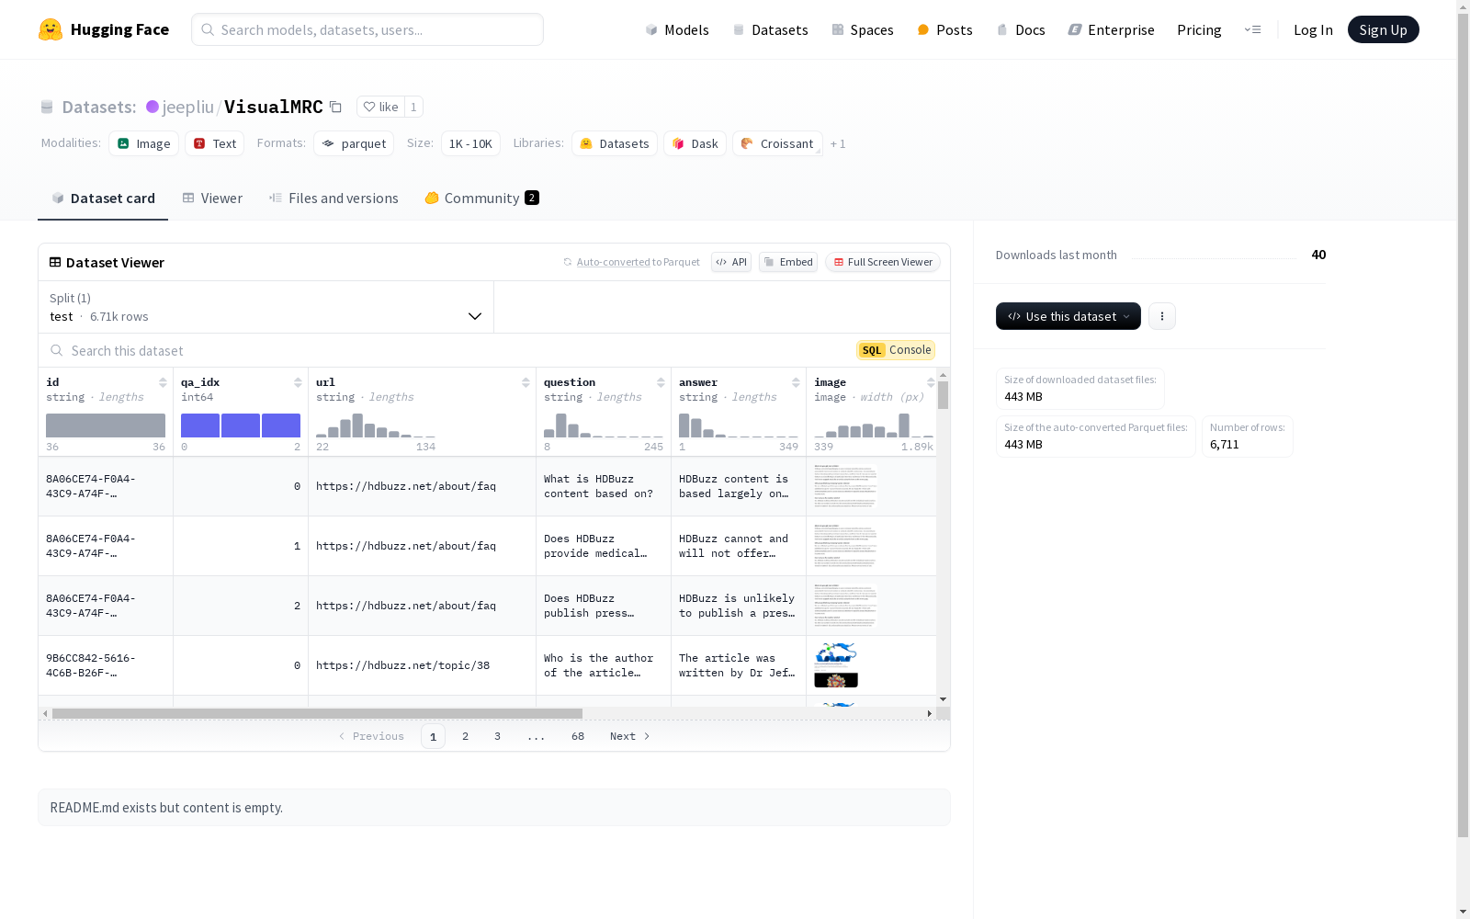Select the parquet format tag

tap(354, 143)
